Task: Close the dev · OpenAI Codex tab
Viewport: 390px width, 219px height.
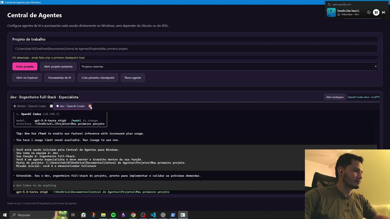Action: point(90,106)
